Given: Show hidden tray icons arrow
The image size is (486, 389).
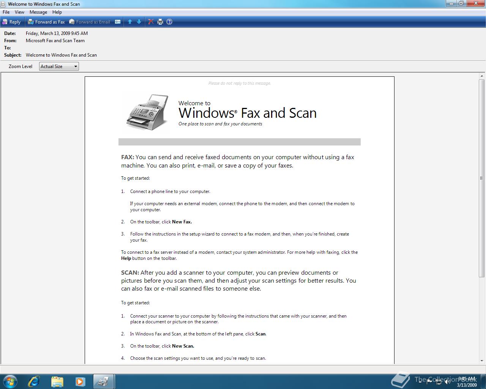Looking at the screenshot, I should coord(420,381).
